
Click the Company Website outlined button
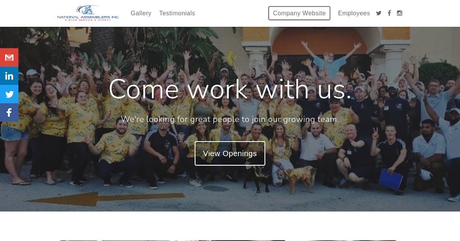(x=299, y=13)
